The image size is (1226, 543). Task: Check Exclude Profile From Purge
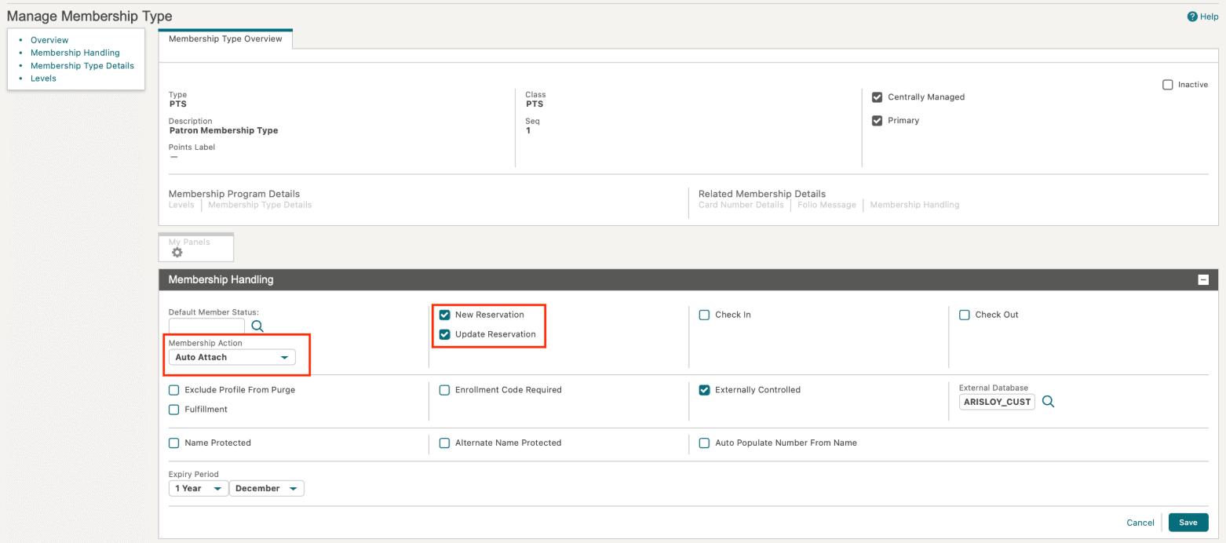pos(173,389)
